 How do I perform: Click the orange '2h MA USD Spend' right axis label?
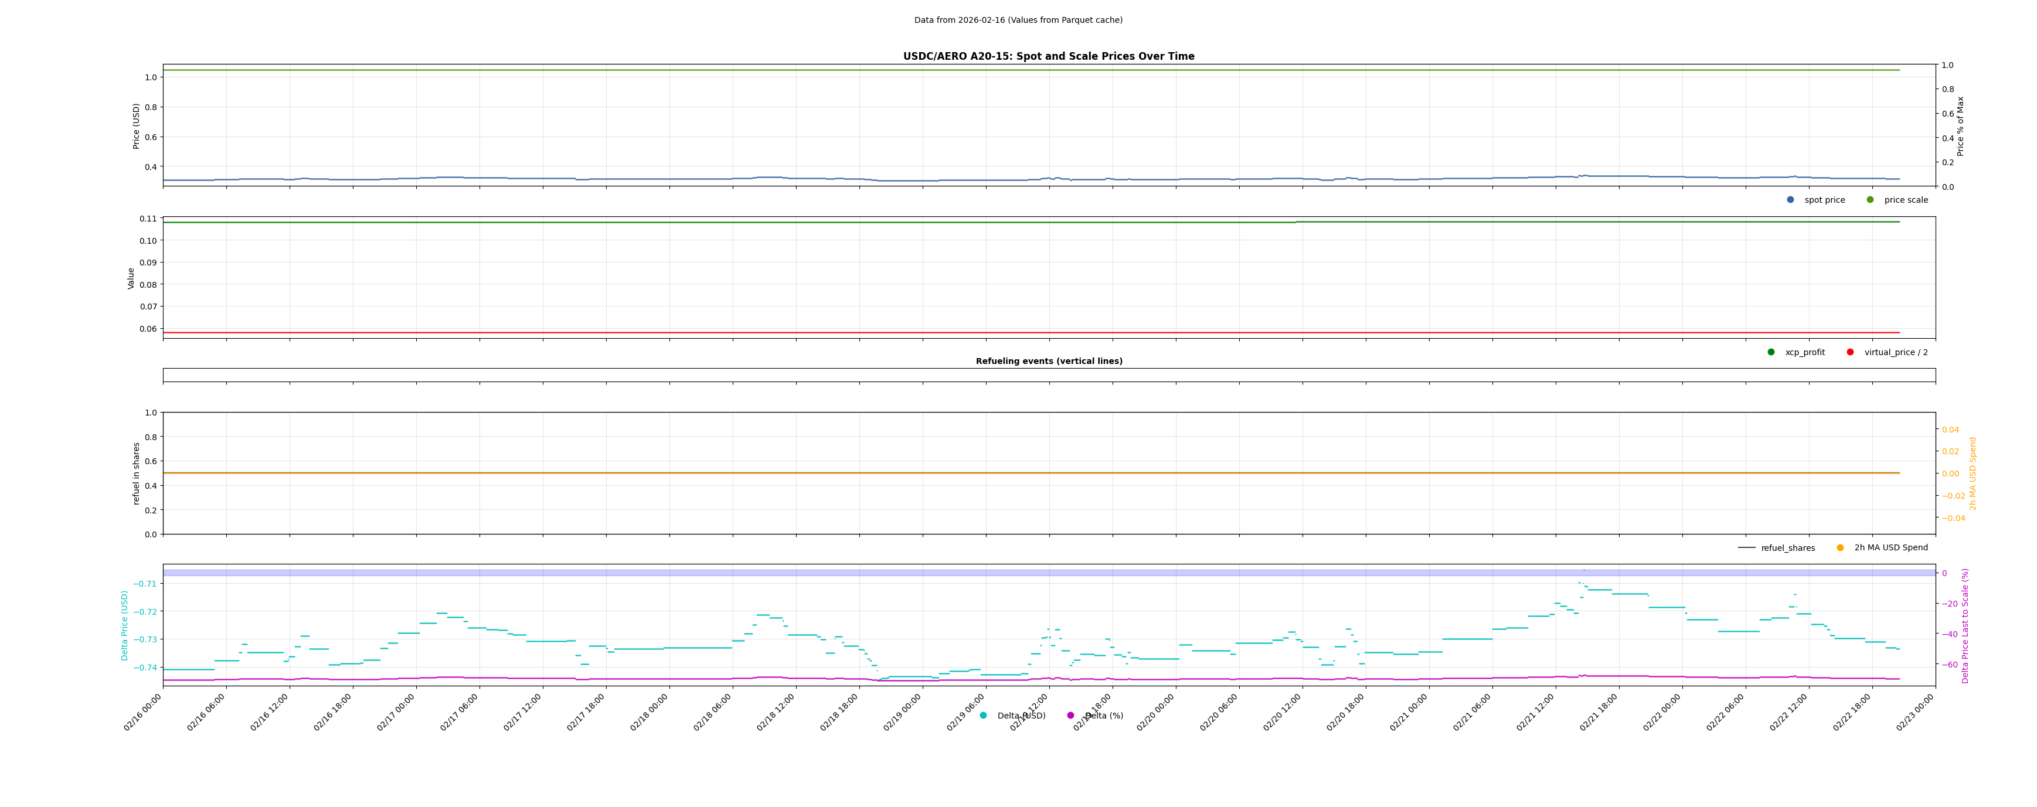pos(1972,473)
